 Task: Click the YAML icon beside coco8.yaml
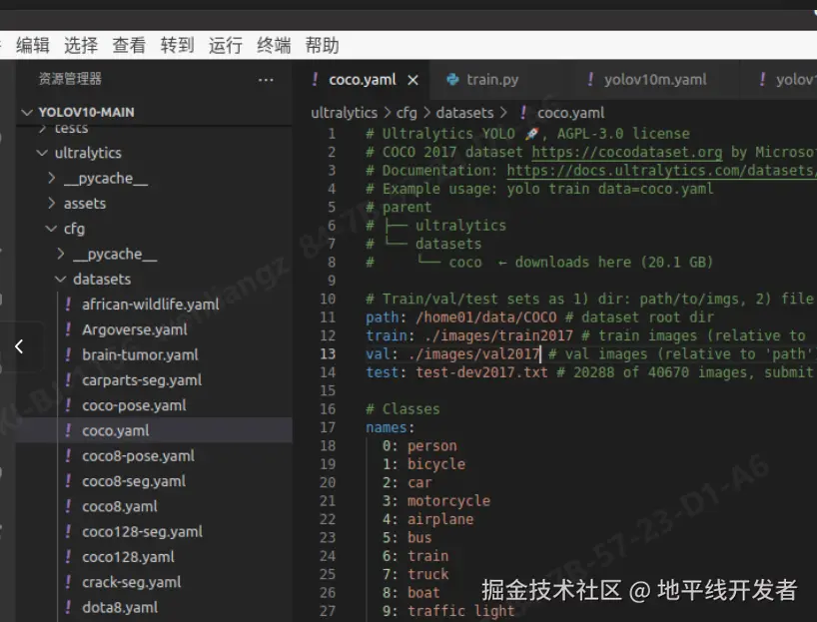[x=68, y=506]
